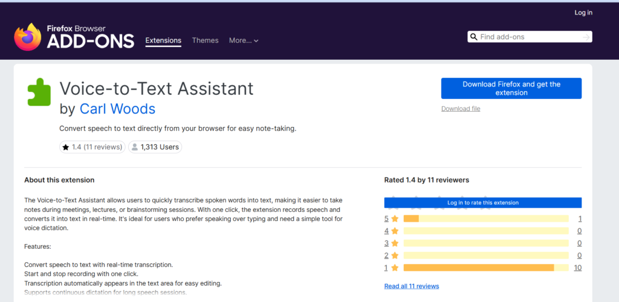Click the 'Features:' text line
619x302 pixels.
tap(38, 247)
